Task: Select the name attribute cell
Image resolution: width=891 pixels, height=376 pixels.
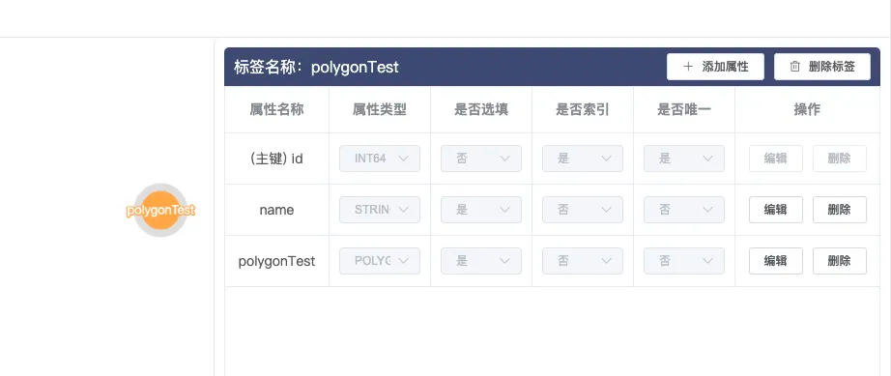Action: tap(276, 210)
